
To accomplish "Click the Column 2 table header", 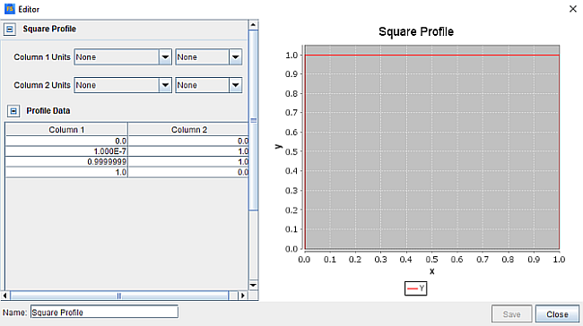I will point(188,130).
